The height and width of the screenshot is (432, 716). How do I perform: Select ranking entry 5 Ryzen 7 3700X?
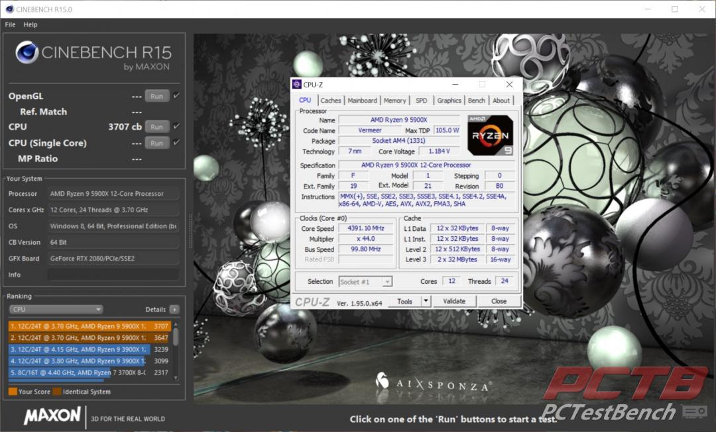[x=89, y=372]
